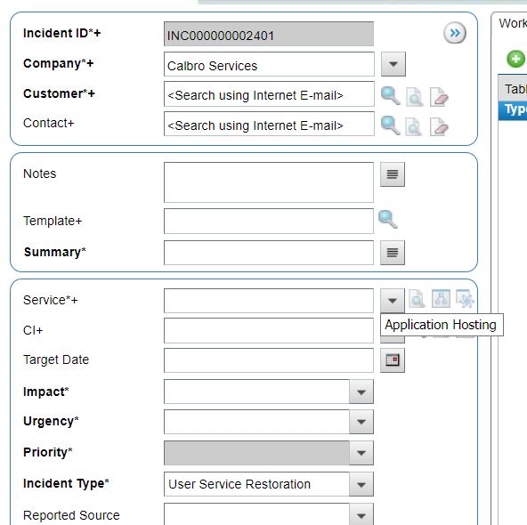Open the Reported Source dropdown
The image size is (527, 525).
361,514
